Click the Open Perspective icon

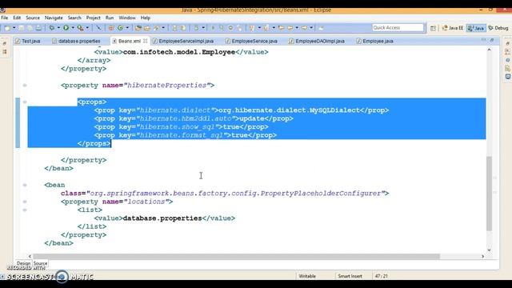(x=433, y=28)
